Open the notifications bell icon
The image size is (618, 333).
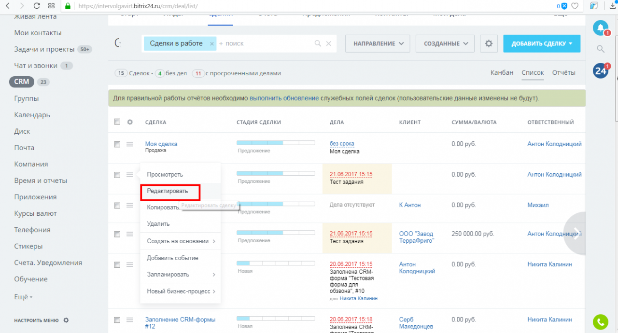pyautogui.click(x=600, y=28)
